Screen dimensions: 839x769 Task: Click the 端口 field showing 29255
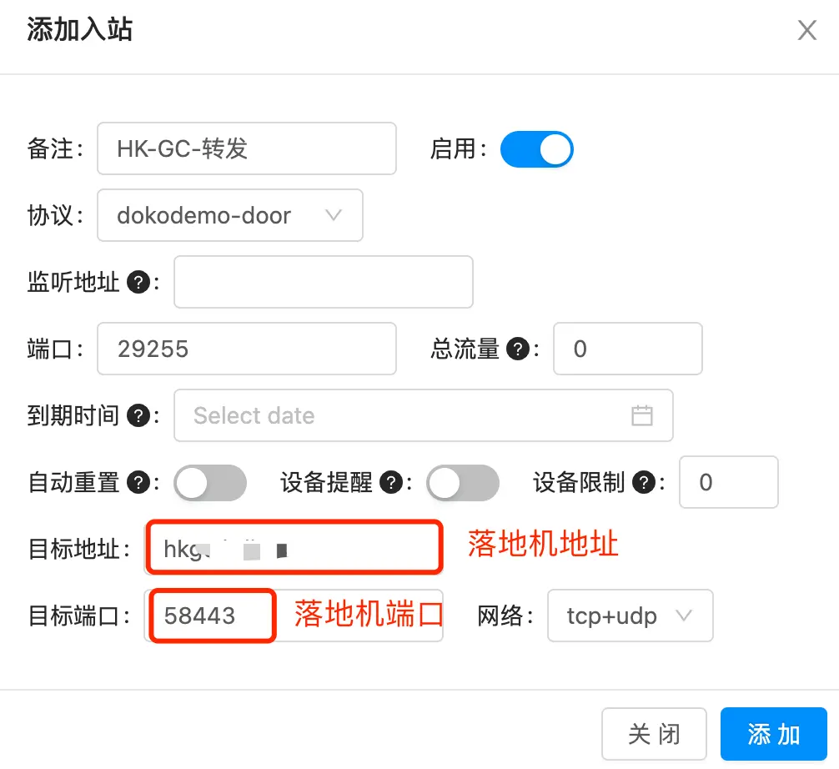coord(246,349)
